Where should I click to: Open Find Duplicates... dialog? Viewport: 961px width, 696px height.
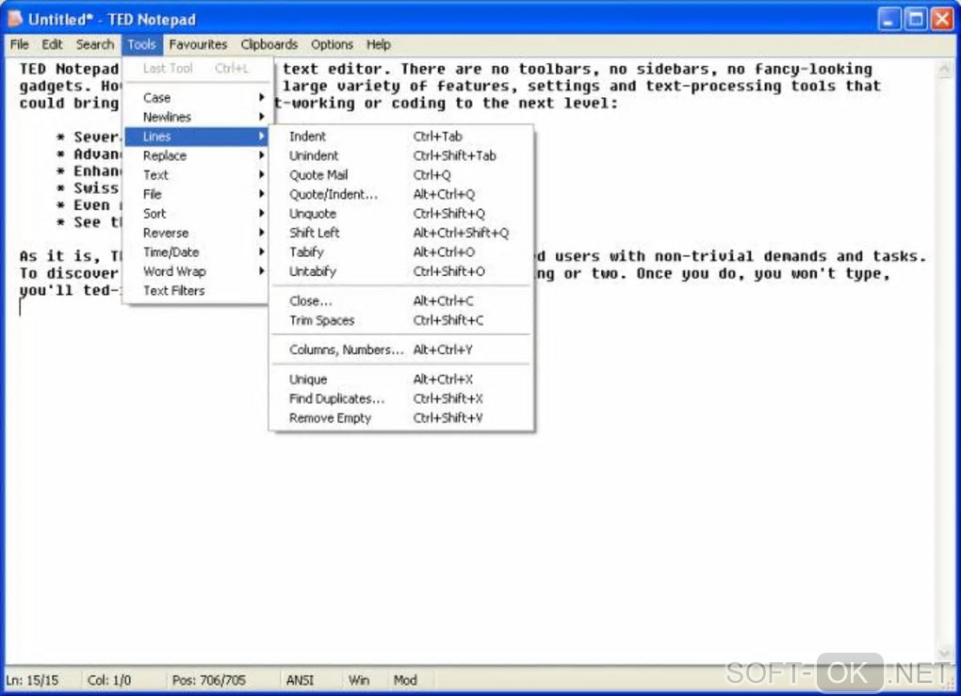click(x=401, y=398)
